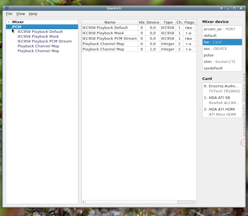This screenshot has height=216, width=248.
Task: Select pulse mixer device
Action: point(222,55)
